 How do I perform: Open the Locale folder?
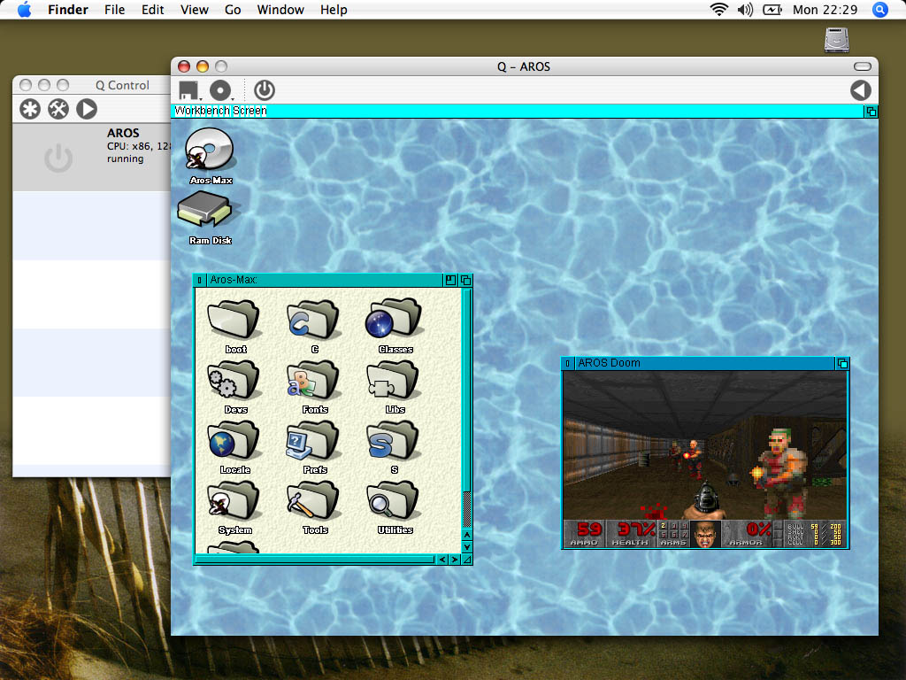[234, 446]
